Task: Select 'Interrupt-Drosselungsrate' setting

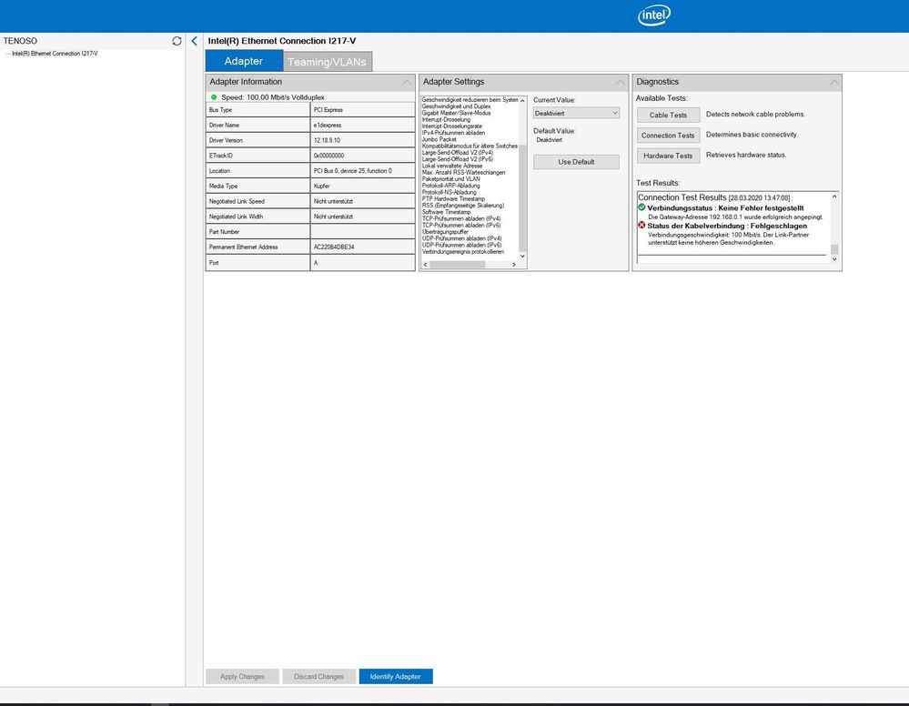Action: [x=451, y=126]
